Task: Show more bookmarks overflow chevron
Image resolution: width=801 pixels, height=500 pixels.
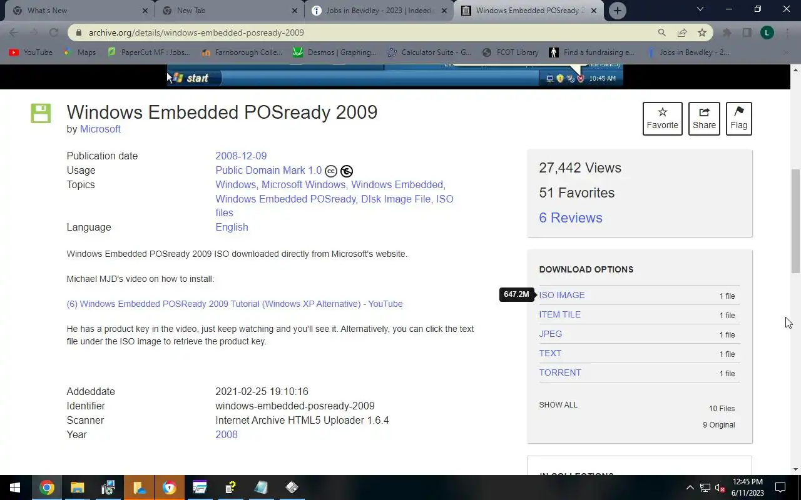Action: pos(787,52)
